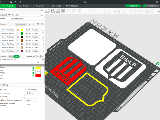Open the Plate Settings tab
Viewport: 160px width, 120px height.
tap(4, 85)
